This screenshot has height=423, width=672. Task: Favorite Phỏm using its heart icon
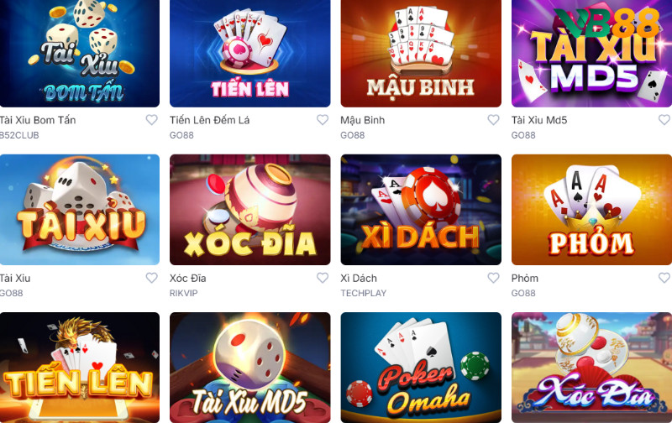[x=664, y=278]
